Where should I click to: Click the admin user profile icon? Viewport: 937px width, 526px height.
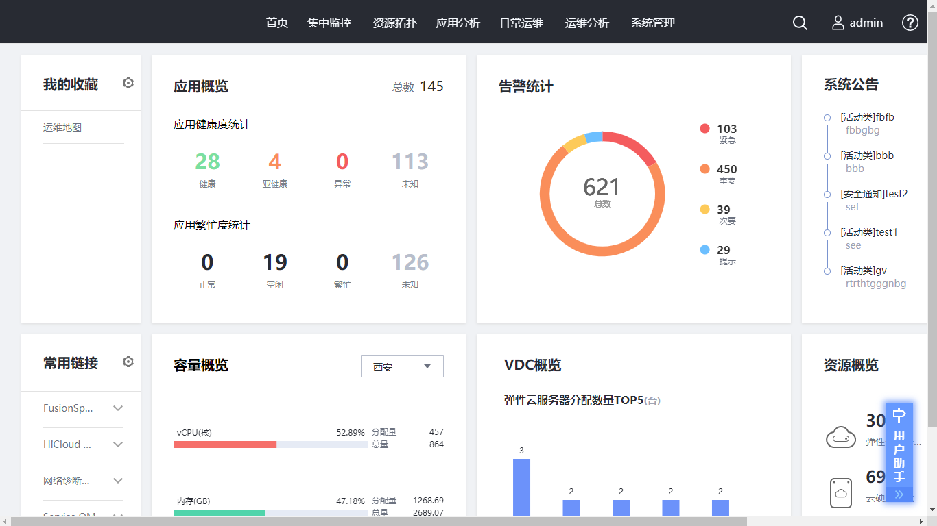point(838,23)
